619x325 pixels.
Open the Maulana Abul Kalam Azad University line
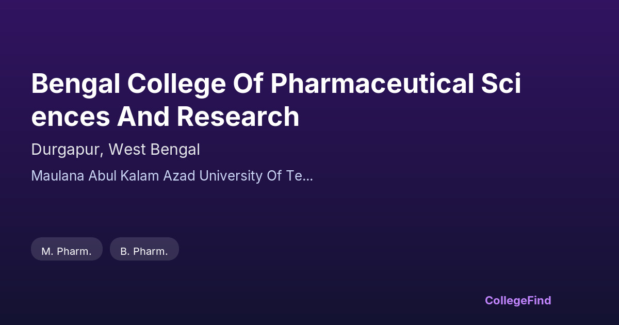[172, 176]
